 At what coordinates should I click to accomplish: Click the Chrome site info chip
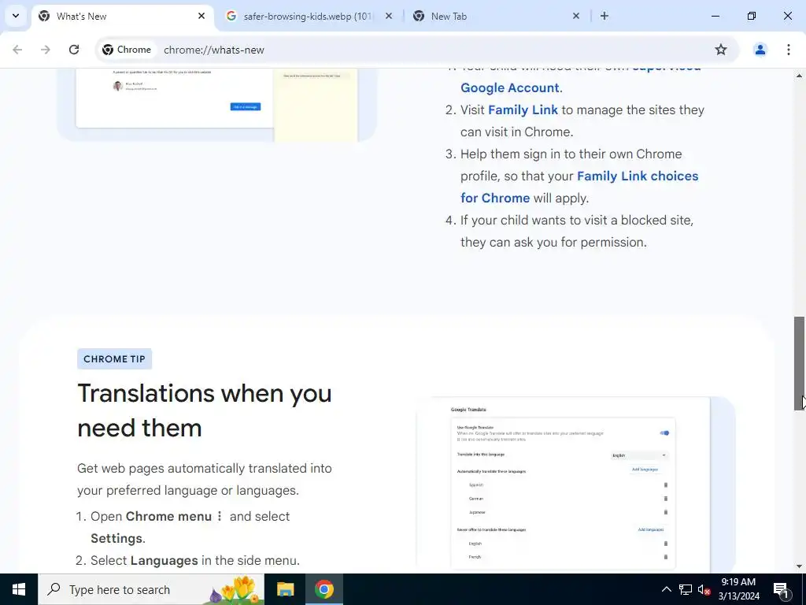point(127,50)
